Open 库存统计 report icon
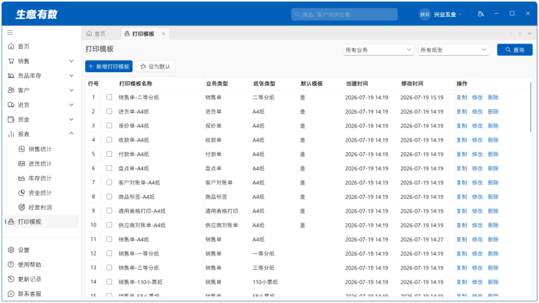Image resolution: width=539 pixels, height=303 pixels. [21, 178]
